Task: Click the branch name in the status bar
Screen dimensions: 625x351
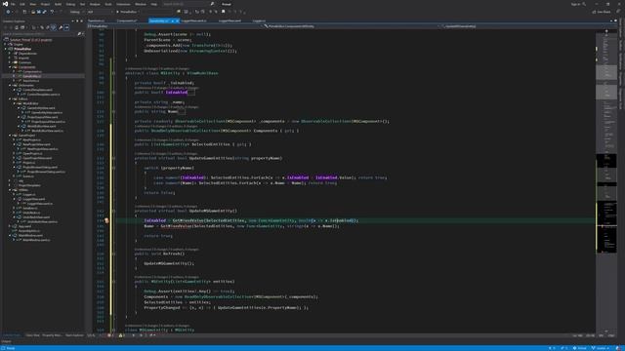Action: click(x=600, y=348)
